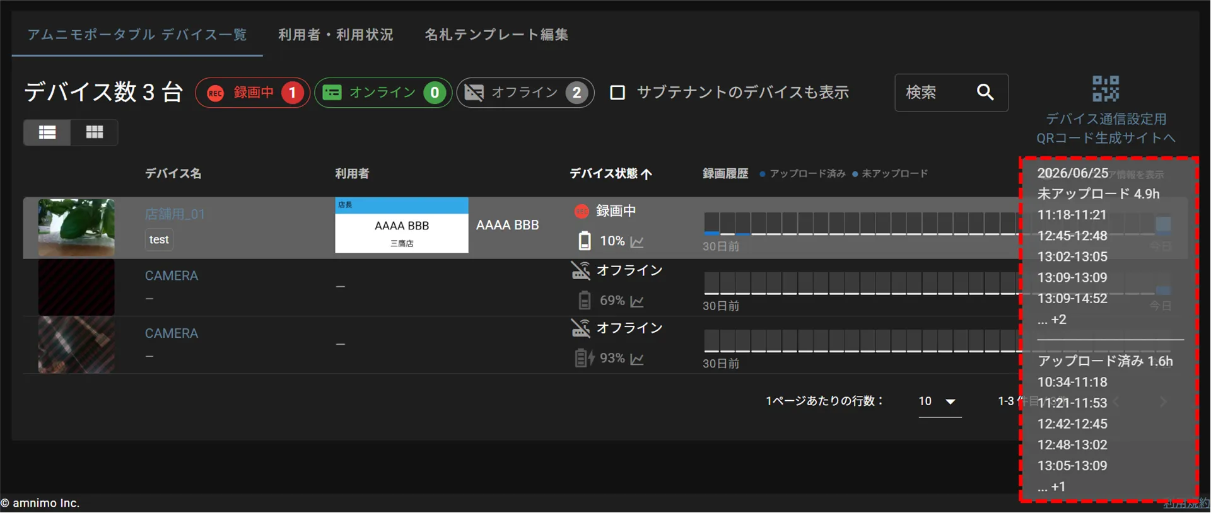Click the 店舗用_01 recording history timeline
Screen dimensions: 1211x513
pos(938,224)
